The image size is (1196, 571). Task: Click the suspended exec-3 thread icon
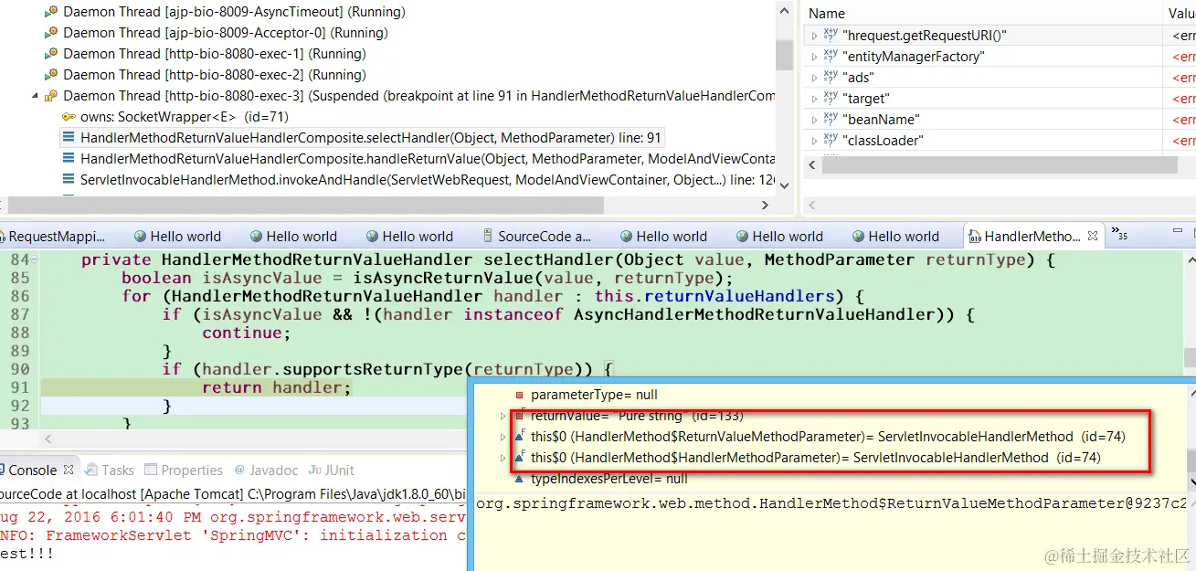click(x=51, y=96)
